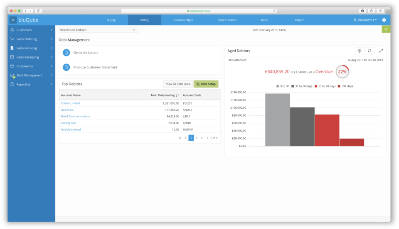Viewport: 399px width, 229px height.
Task: Expand Aged Debtors panel to fullscreen
Action: (x=381, y=51)
